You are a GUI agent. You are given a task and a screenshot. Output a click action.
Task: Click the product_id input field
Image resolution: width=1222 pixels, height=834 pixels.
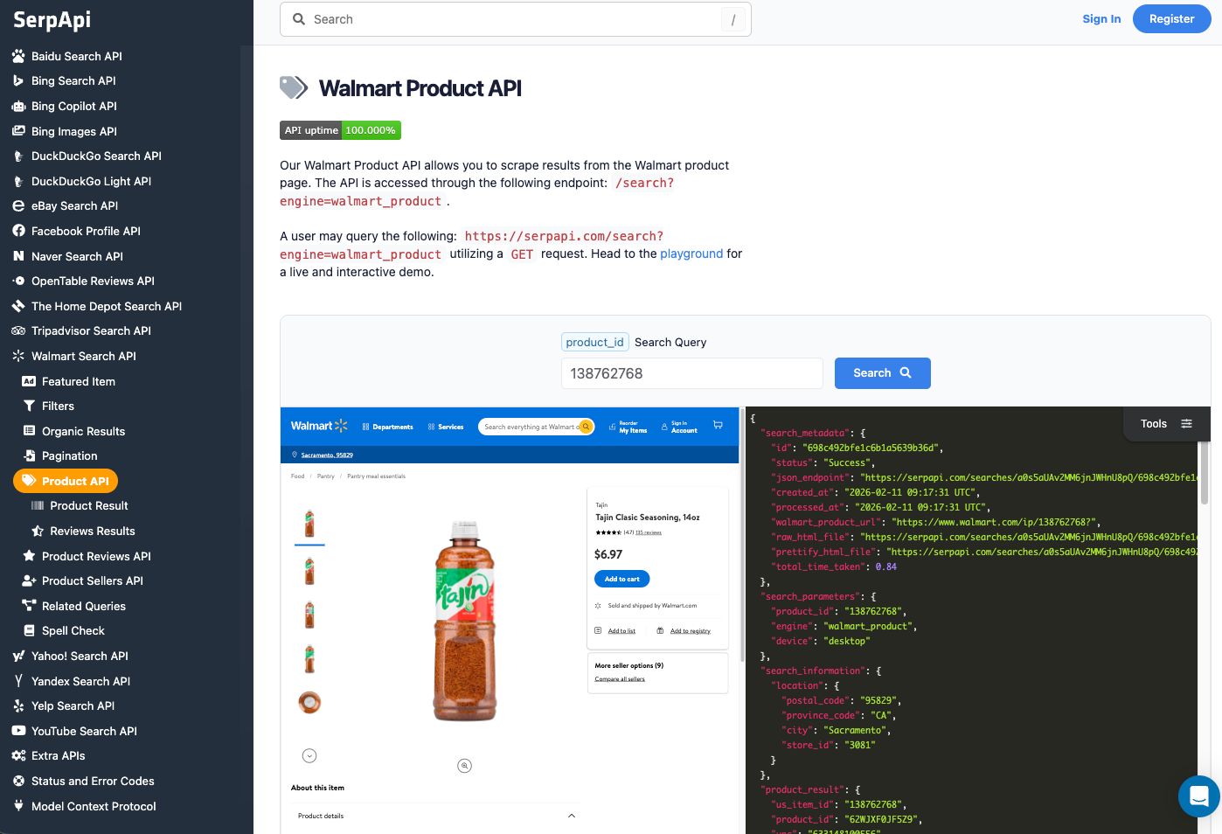coord(691,373)
